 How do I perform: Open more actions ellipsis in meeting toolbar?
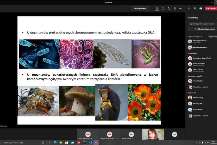(180, 9)
